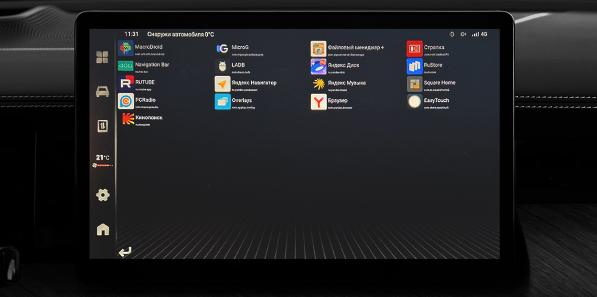
Task: Open the Кинопоиск app icon
Action: click(x=128, y=119)
